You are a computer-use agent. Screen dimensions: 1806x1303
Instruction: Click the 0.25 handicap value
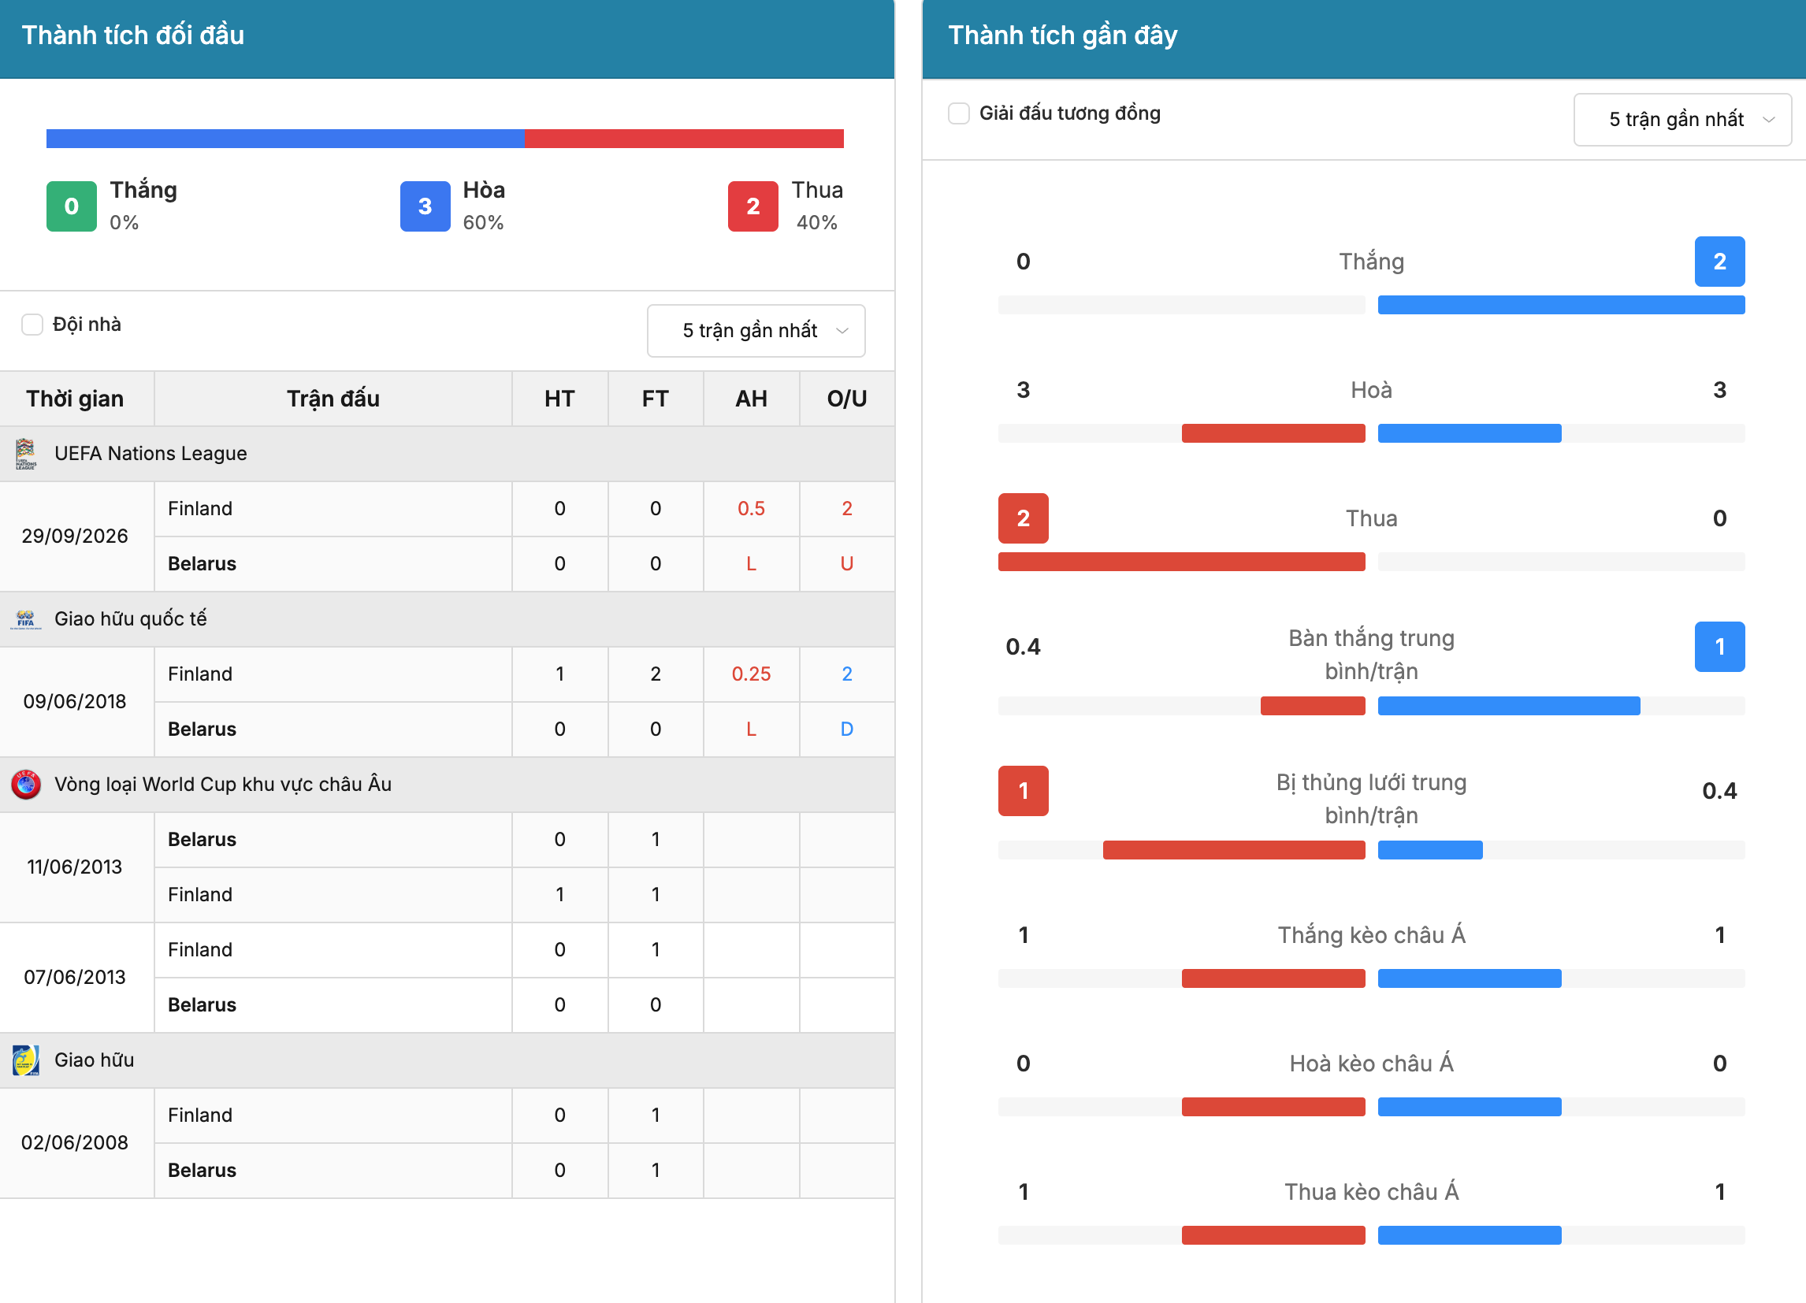tap(751, 674)
